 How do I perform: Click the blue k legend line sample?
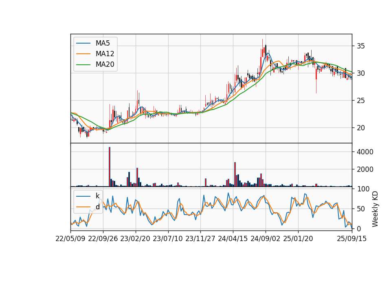83,196
